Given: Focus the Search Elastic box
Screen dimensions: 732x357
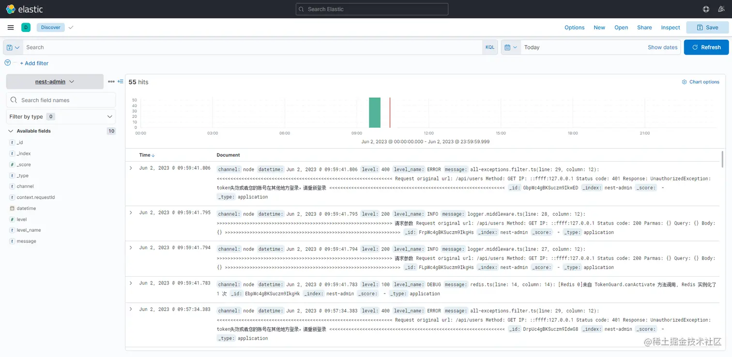Looking at the screenshot, I should [372, 9].
